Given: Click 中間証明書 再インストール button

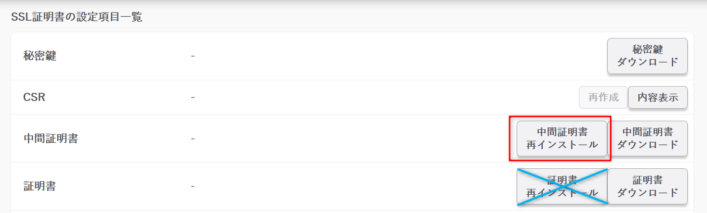Looking at the screenshot, I should point(562,138).
